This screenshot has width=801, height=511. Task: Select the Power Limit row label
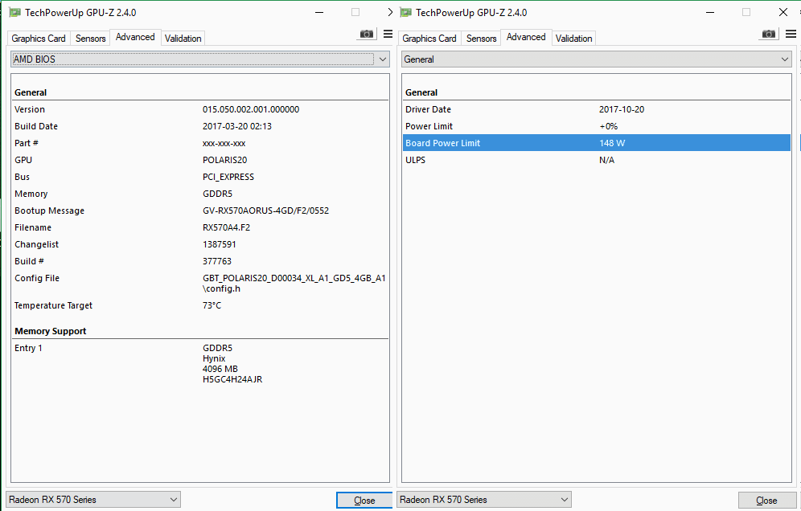(x=429, y=126)
